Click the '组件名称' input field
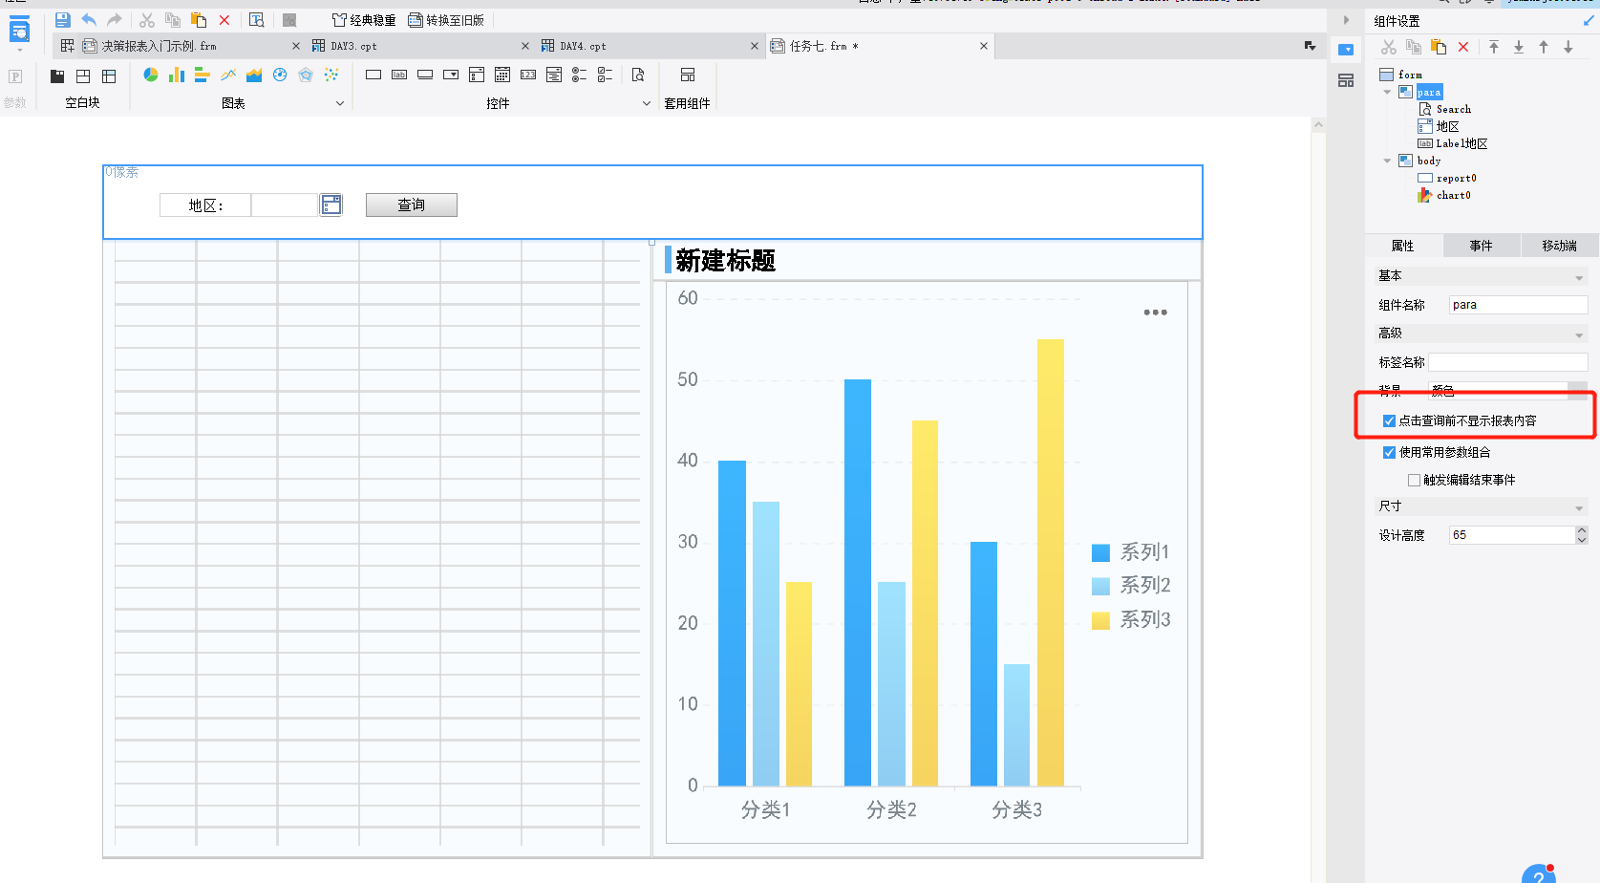Viewport: 1600px width, 883px height. tap(1517, 305)
